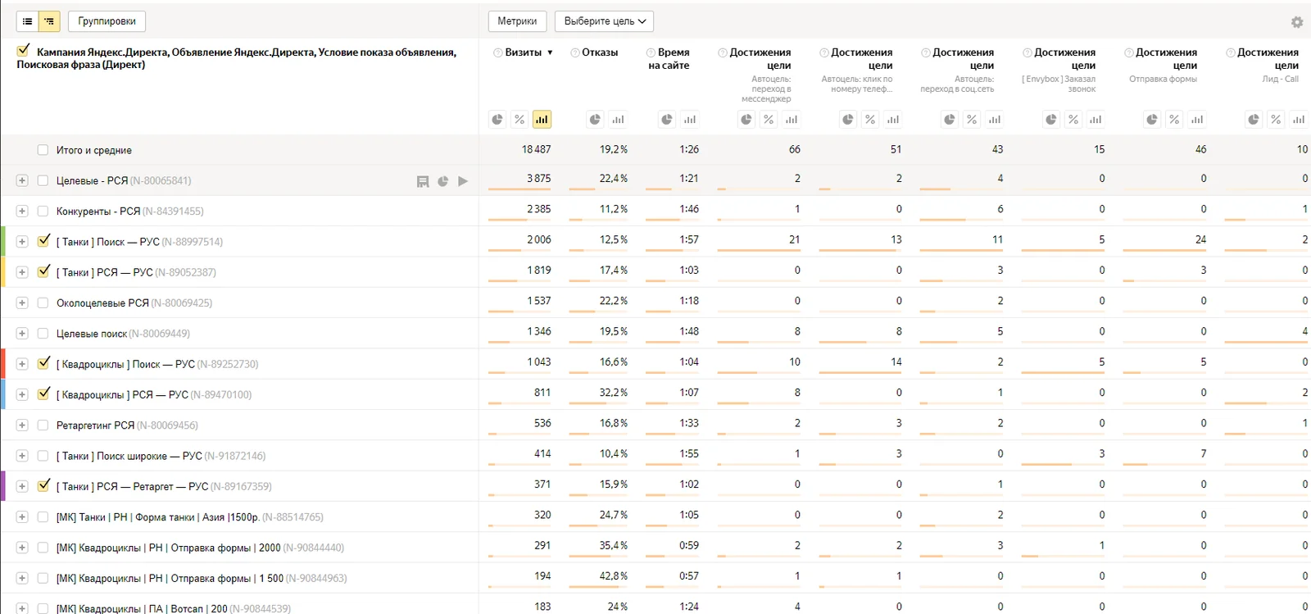Show pie chart for the Визиты column
The height and width of the screenshot is (614, 1311).
(x=497, y=120)
